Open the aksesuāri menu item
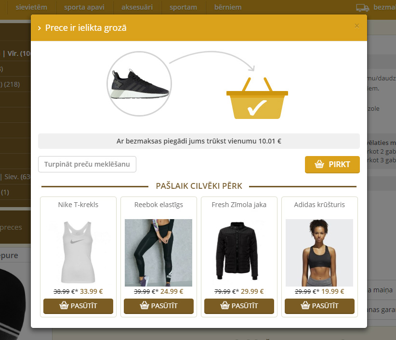This screenshot has height=340, width=396. [137, 7]
